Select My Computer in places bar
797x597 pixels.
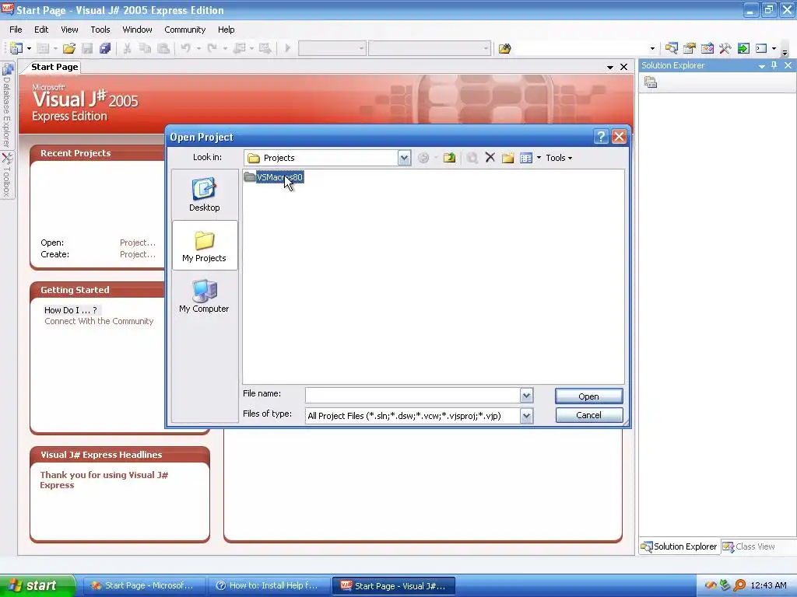(x=205, y=296)
